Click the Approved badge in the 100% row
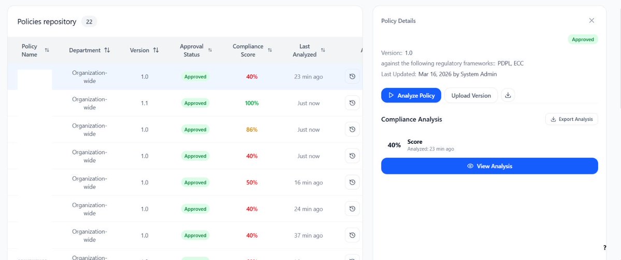The width and height of the screenshot is (621, 260). tap(195, 103)
